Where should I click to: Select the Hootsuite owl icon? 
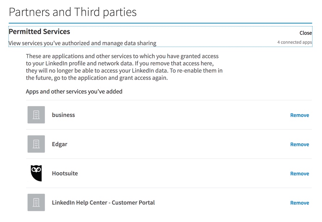[36, 173]
